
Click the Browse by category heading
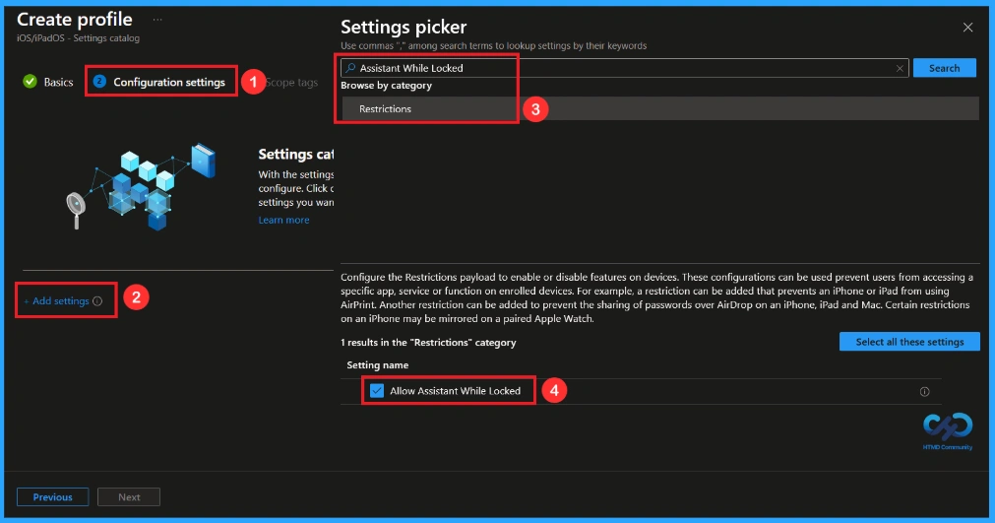387,85
